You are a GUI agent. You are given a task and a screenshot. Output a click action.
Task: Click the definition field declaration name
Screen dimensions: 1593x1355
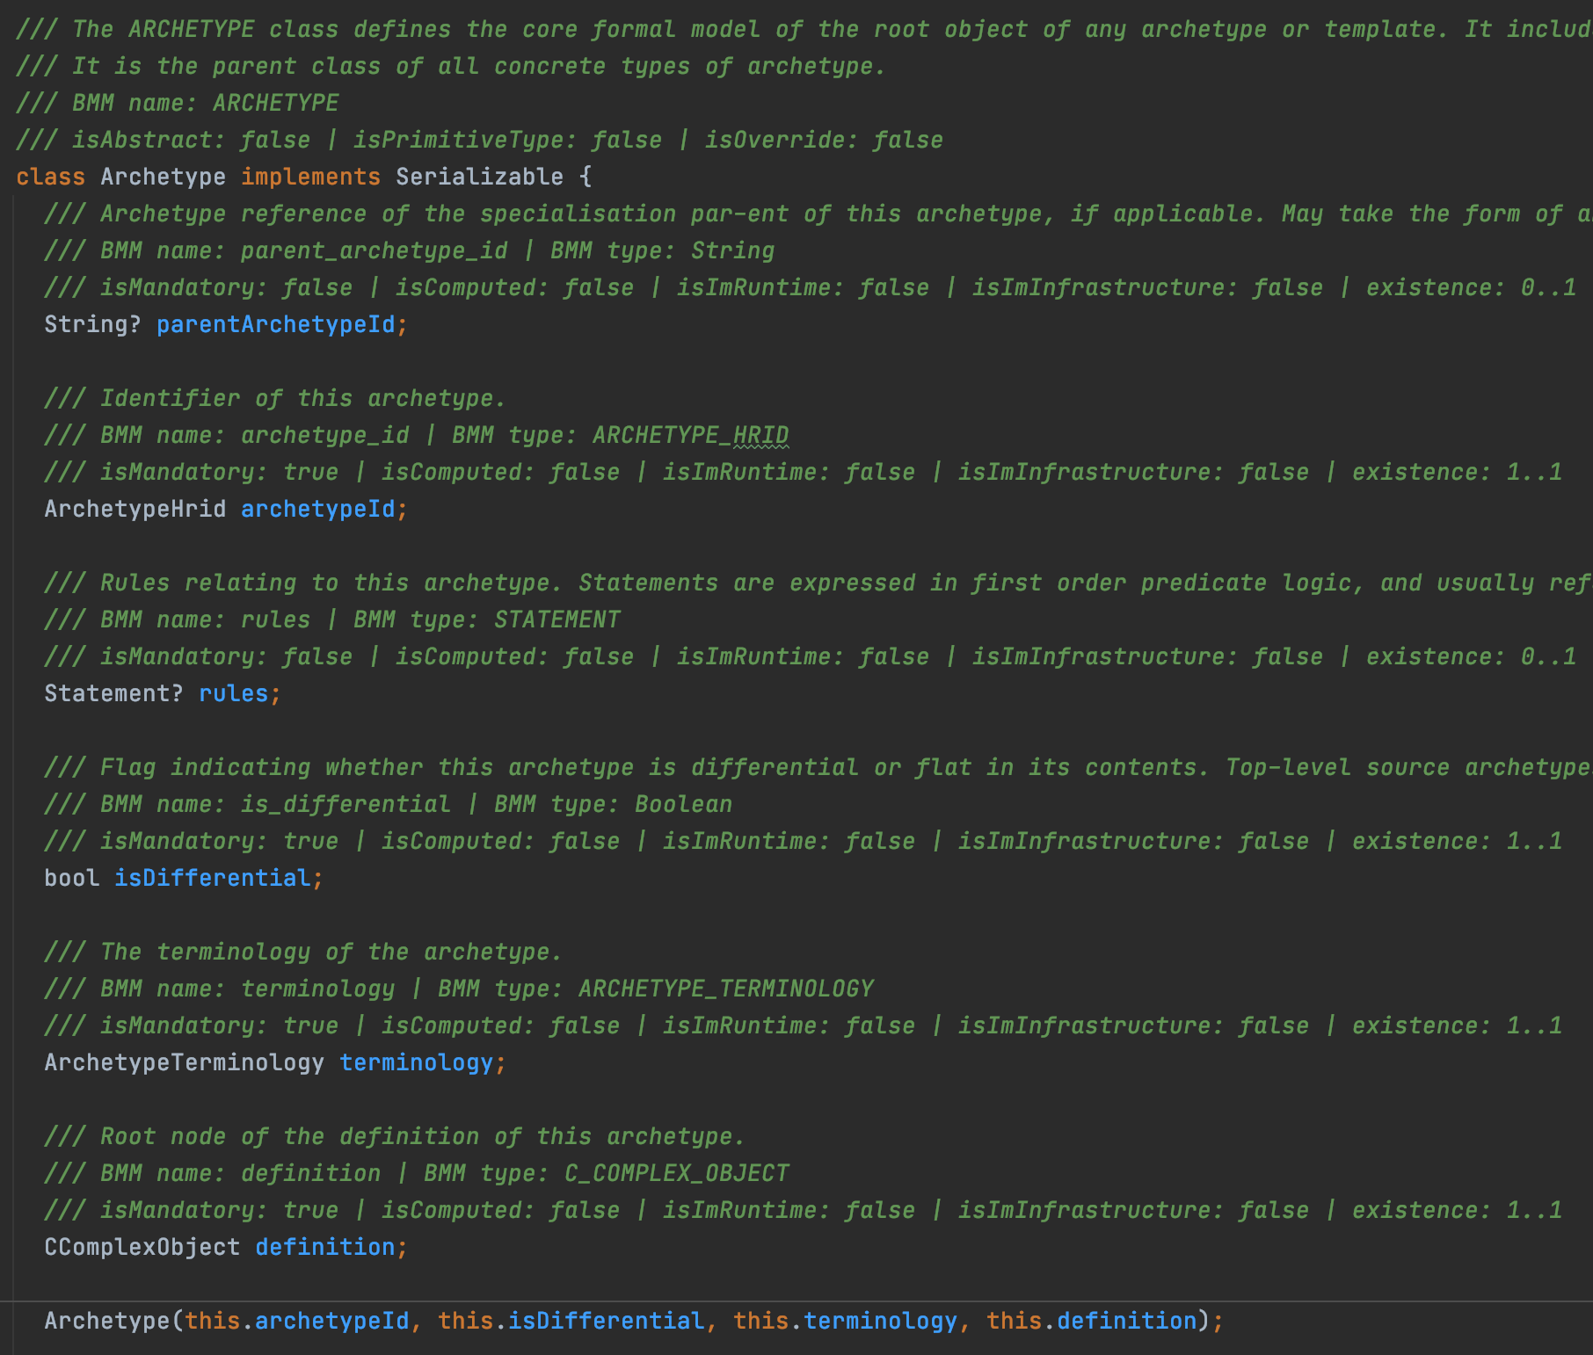(324, 1247)
